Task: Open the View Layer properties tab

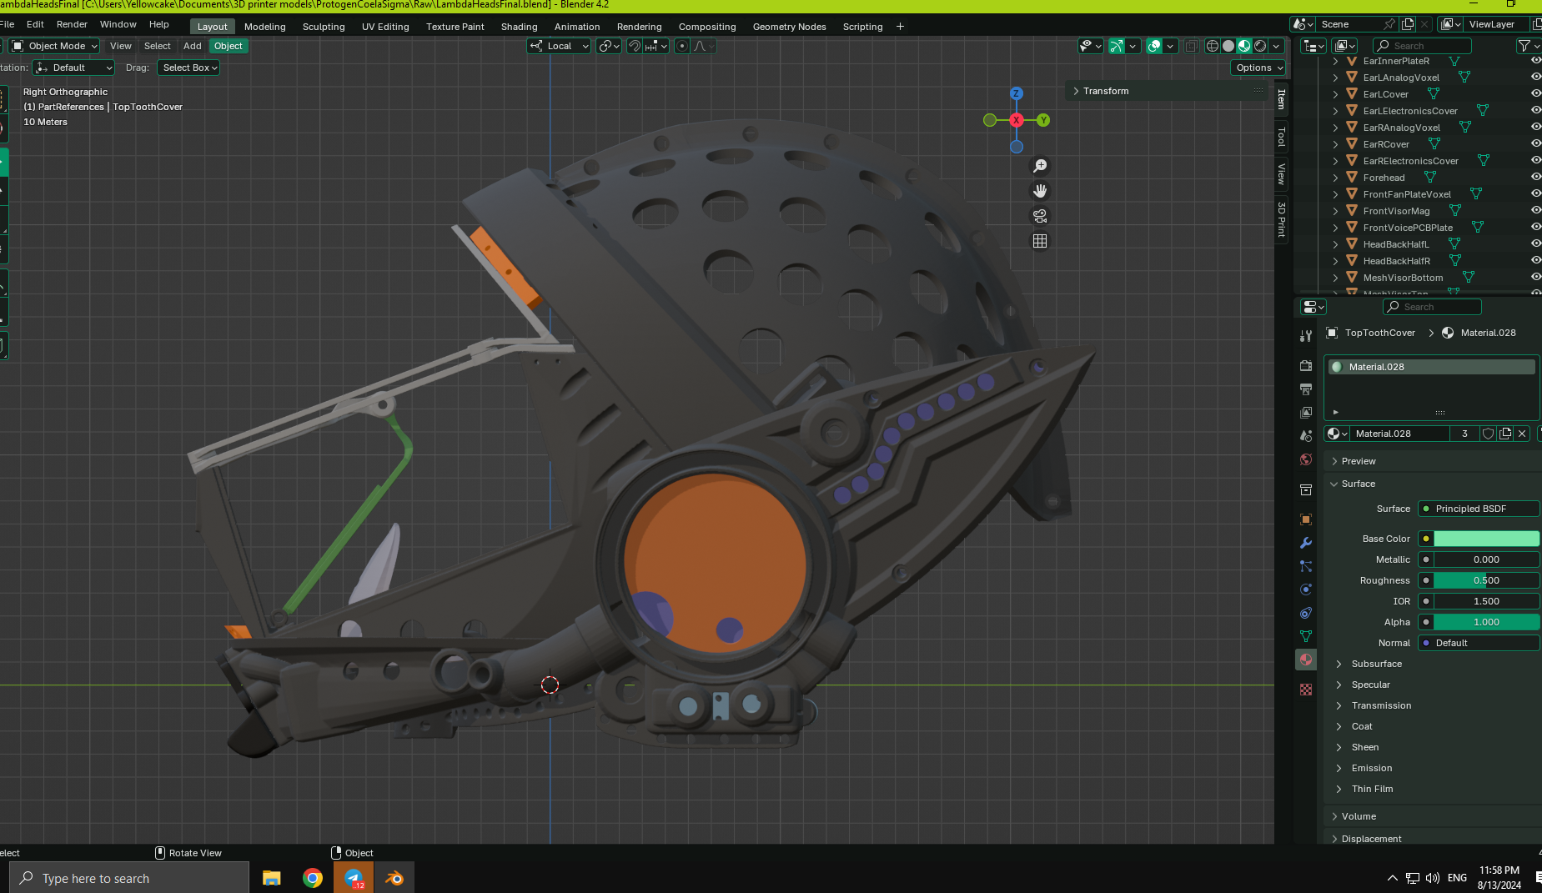Action: point(1306,413)
